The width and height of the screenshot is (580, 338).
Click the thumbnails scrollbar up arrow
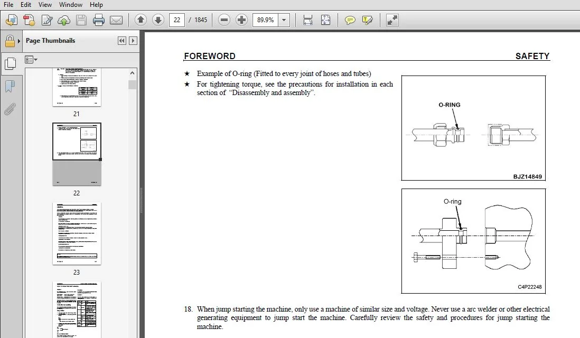[133, 73]
